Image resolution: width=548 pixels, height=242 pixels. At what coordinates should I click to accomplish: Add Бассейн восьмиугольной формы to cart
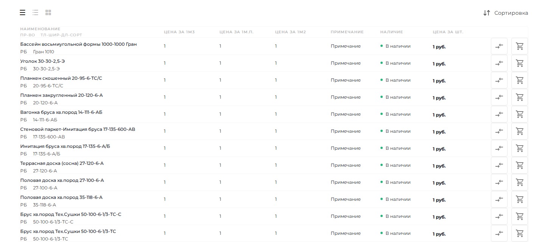point(519,46)
